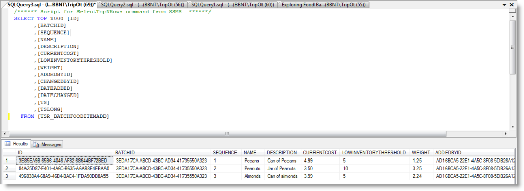The height and width of the screenshot is (191, 524).
Task: Click the Peanuts name cell
Action: click(x=253, y=168)
